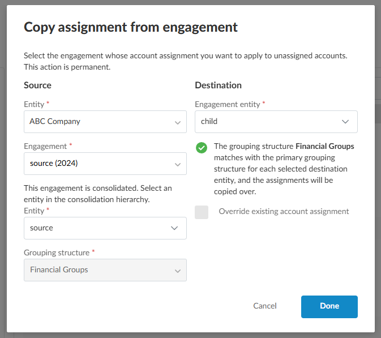Expand the Engagement entity dropdown showing child
381x338 pixels.
(x=269, y=122)
